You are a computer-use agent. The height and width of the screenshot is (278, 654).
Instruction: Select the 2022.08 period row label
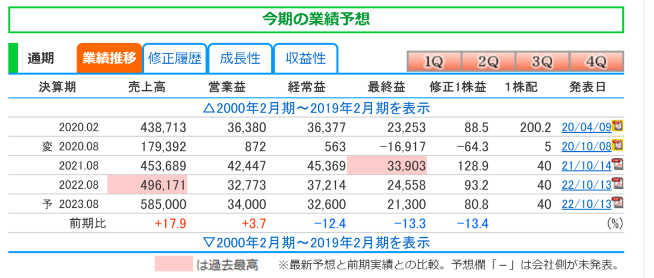(79, 185)
